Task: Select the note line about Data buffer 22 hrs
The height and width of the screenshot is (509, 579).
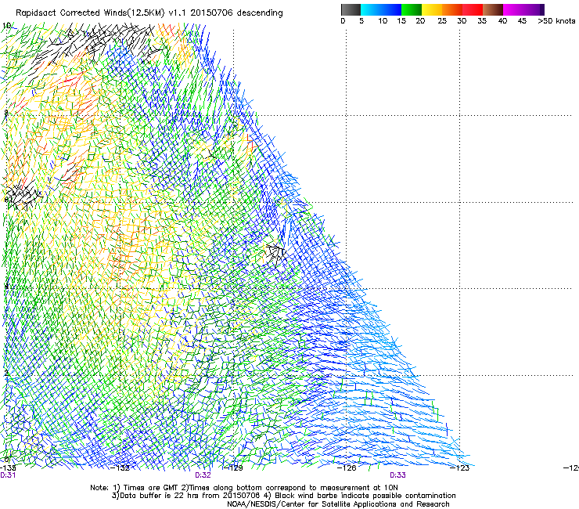Action: pyautogui.click(x=283, y=496)
